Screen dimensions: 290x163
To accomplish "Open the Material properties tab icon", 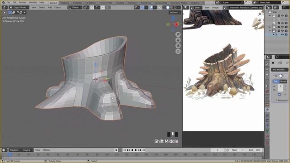I will tap(267, 136).
